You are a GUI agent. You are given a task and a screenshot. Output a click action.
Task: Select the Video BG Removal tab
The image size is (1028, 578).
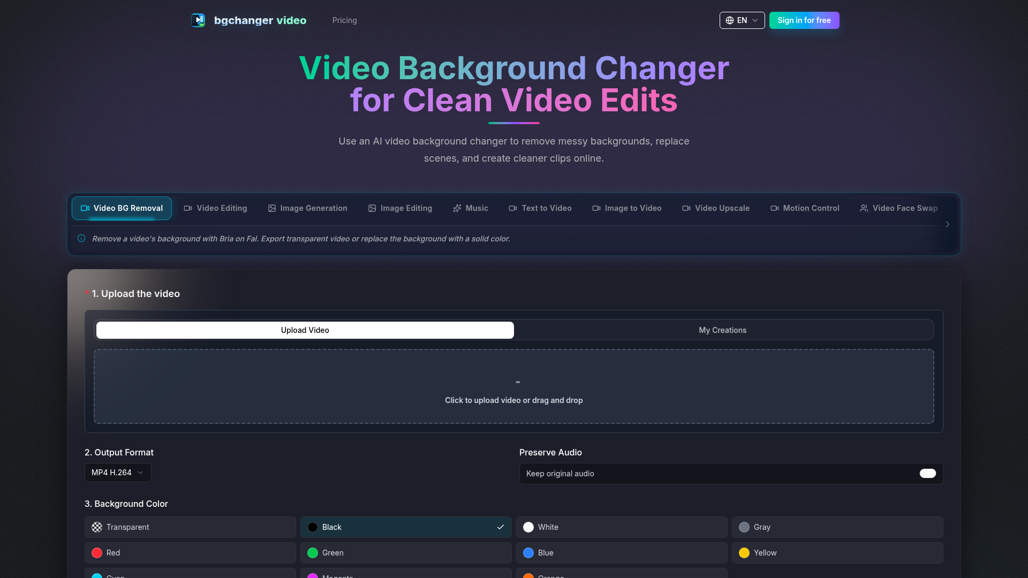[122, 208]
